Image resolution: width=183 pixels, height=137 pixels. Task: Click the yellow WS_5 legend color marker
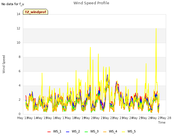(x=123, y=132)
